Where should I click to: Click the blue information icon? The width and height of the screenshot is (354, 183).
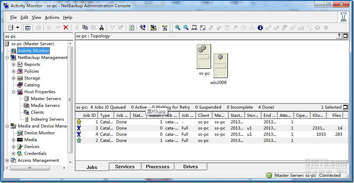260,27
